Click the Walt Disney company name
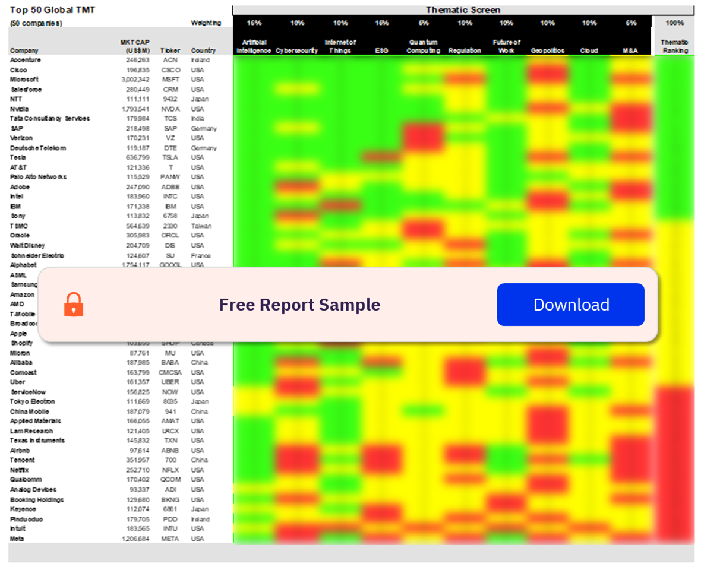The image size is (701, 567). click(x=27, y=245)
